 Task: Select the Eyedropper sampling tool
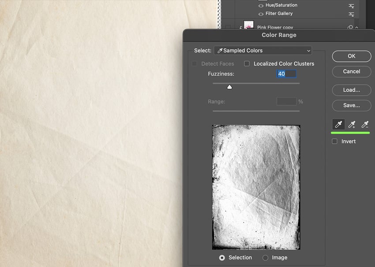[338, 125]
